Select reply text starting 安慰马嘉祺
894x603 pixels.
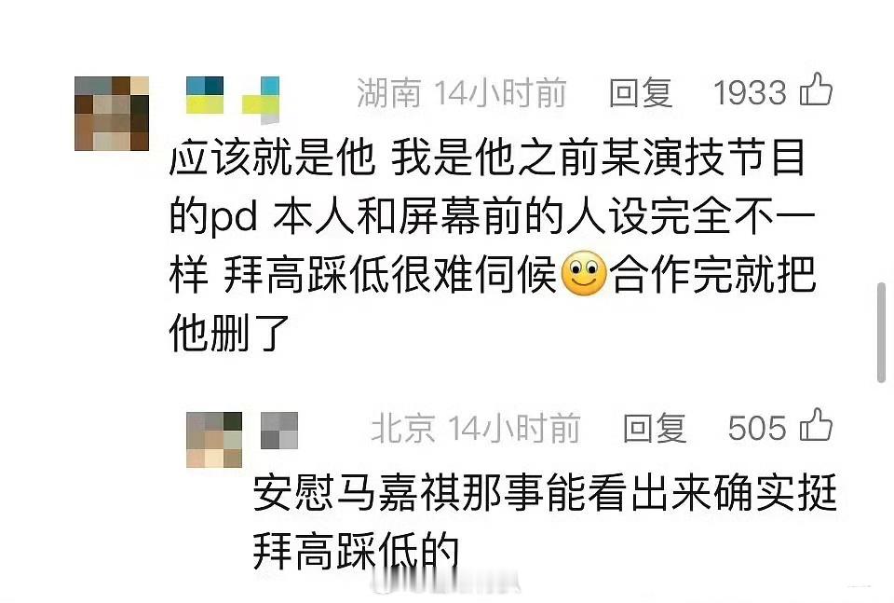[545, 521]
